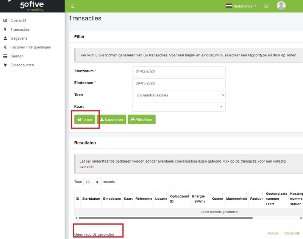The height and width of the screenshot is (239, 303).
Task: Go to Oplaadpunten in sidebar
Action: point(22,65)
